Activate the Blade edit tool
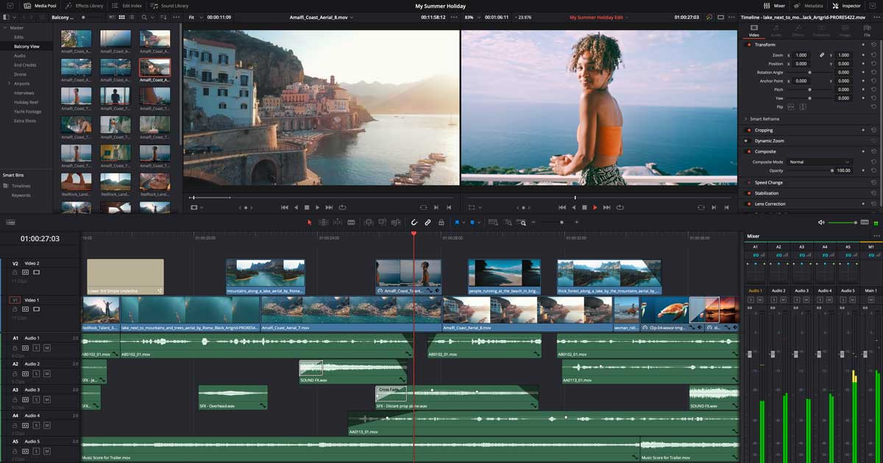 pos(352,222)
